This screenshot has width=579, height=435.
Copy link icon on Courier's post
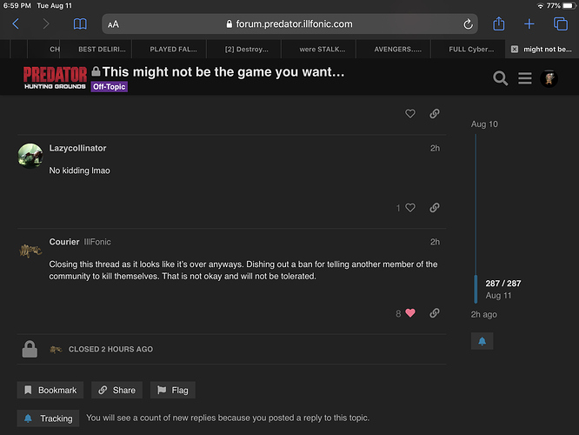434,313
